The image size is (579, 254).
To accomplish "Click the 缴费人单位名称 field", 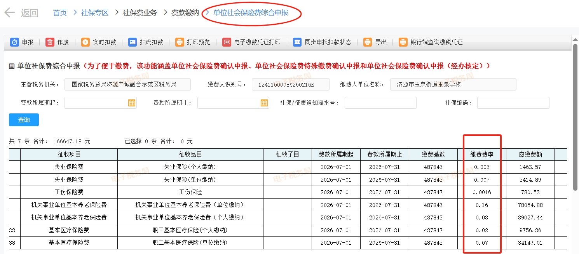I will [x=453, y=85].
